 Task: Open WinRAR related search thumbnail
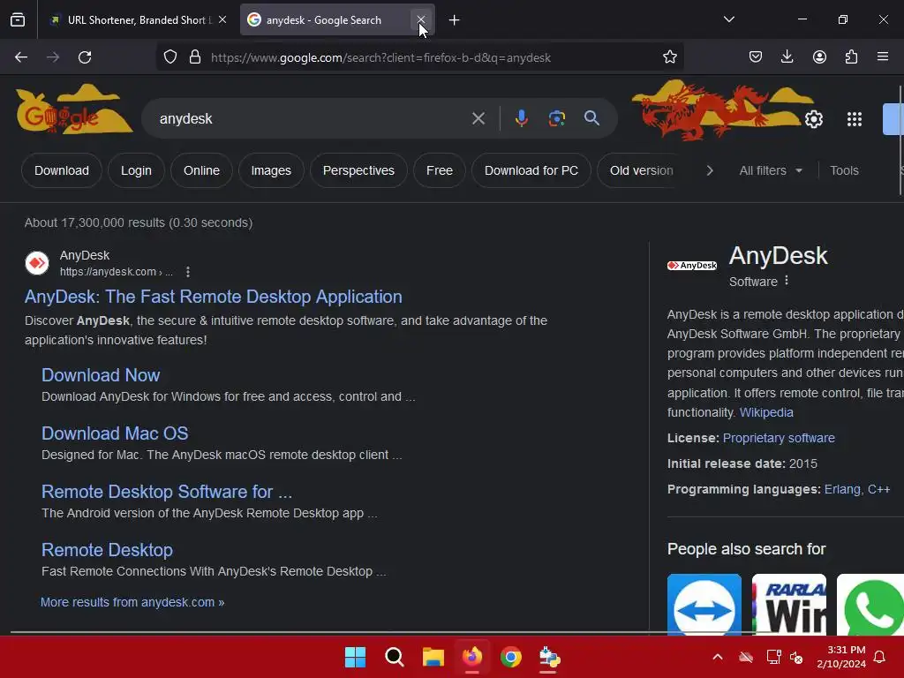coord(788,604)
